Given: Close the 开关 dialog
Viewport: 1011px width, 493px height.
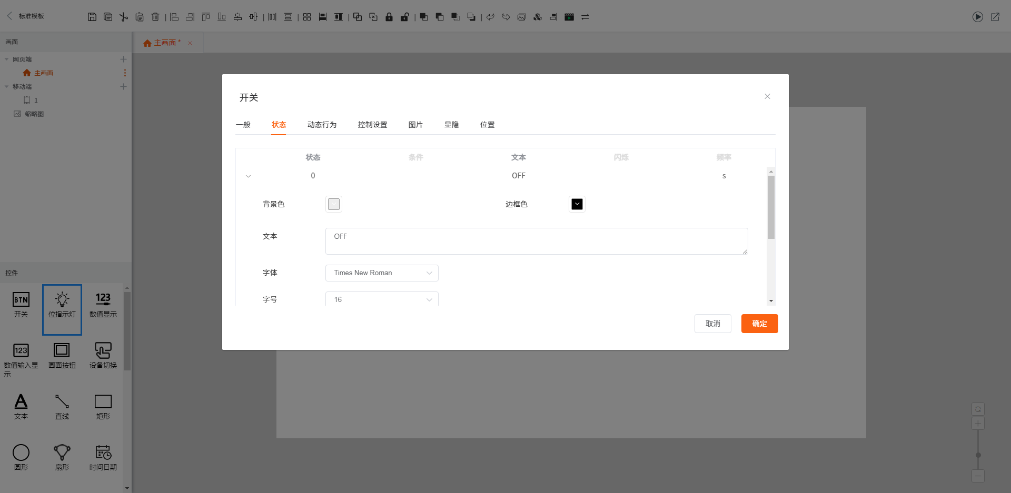Looking at the screenshot, I should pos(767,96).
